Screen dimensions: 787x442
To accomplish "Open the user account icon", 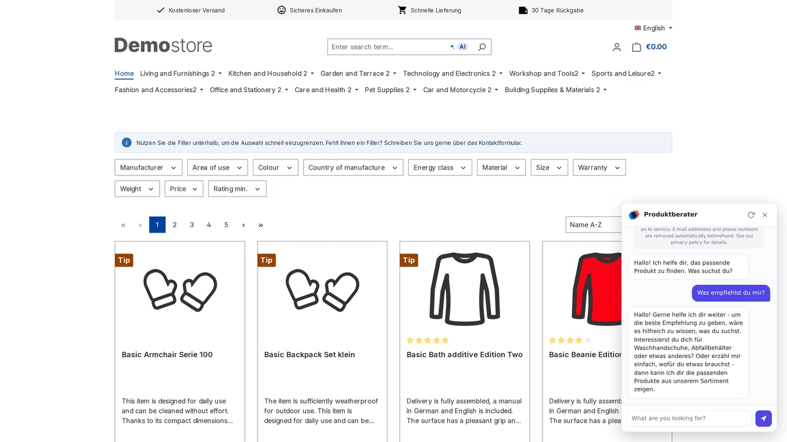I will point(617,47).
